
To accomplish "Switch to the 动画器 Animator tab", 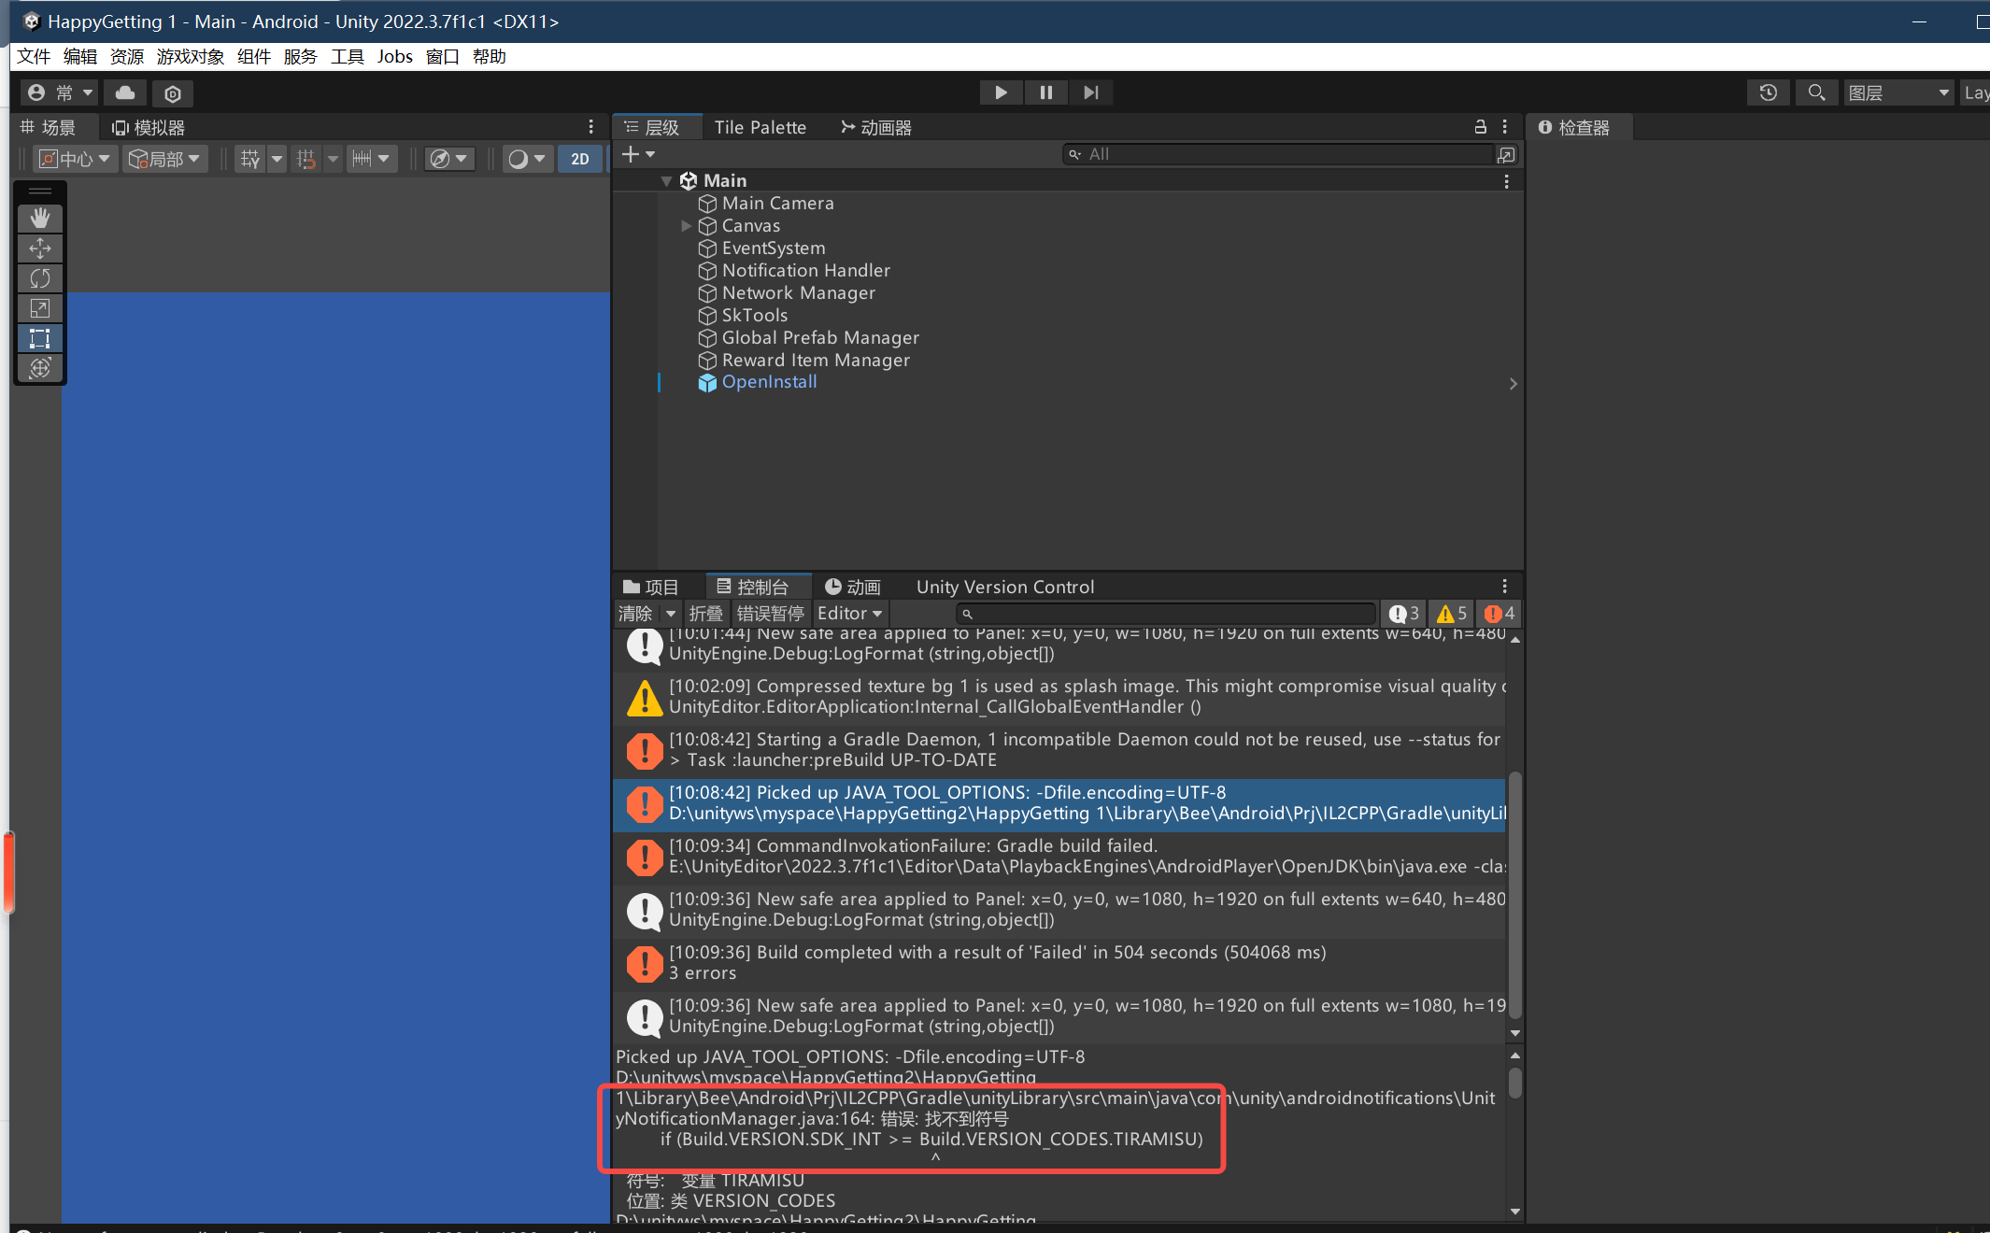I will pyautogui.click(x=876, y=127).
